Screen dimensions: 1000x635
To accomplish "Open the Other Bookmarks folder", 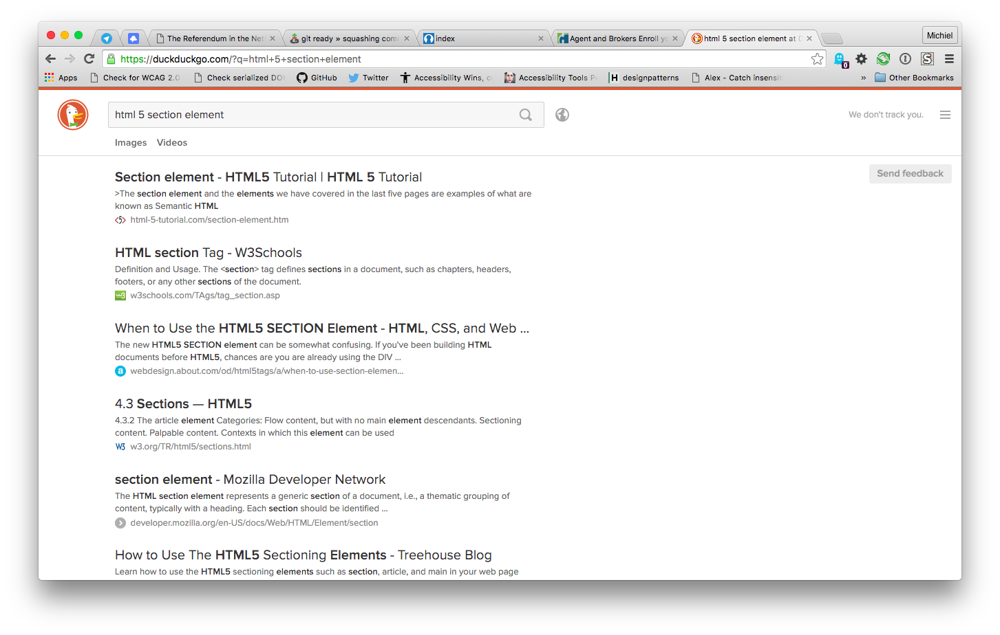I will 914,78.
